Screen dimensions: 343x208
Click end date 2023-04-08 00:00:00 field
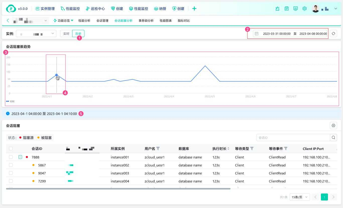tap(313, 33)
